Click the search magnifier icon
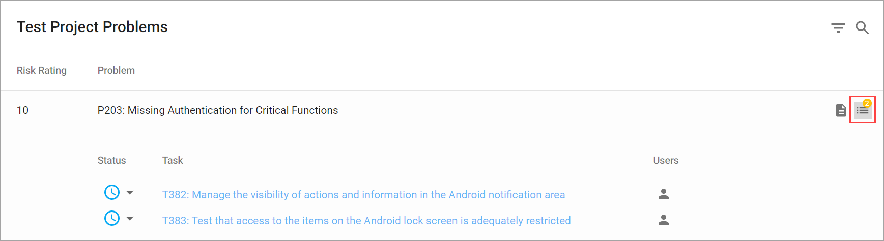Screen dimensions: 884x241 pos(862,27)
